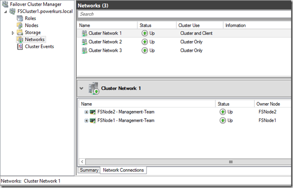This screenshot has width=293, height=188.
Task: Click Up status icon for Cluster Network 1
Action: 145,33
